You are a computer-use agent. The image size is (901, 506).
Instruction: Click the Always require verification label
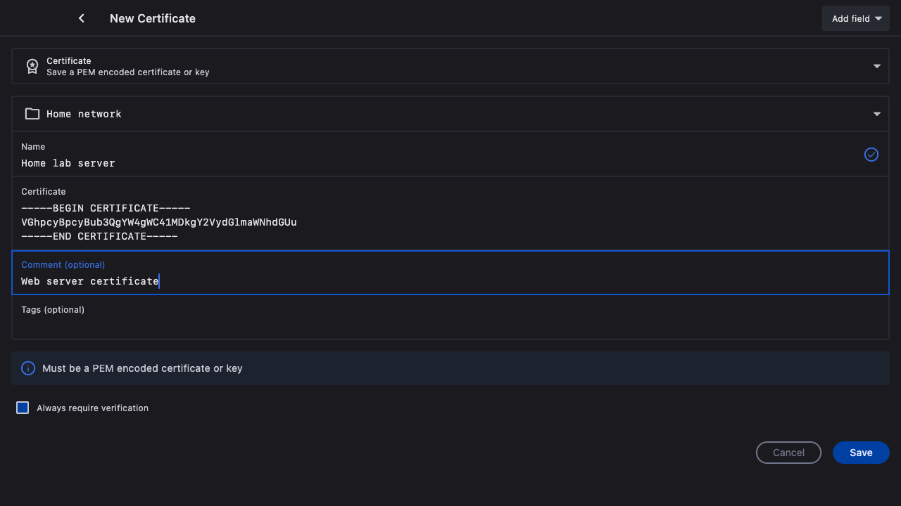click(92, 408)
